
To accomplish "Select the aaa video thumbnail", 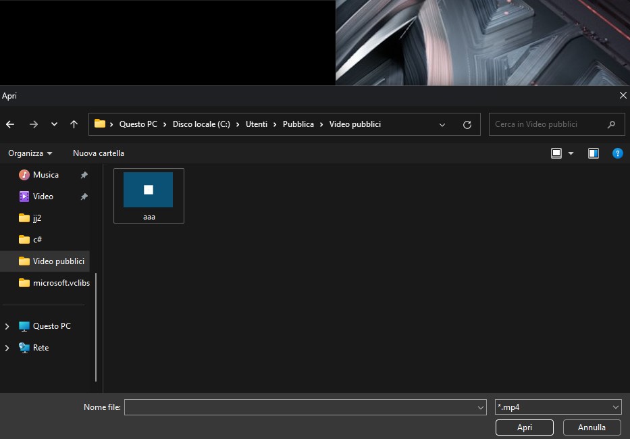I will [149, 196].
